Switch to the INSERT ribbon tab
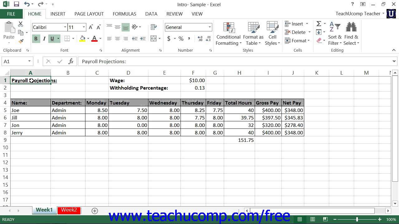Viewport: 399px width, 224px height. pos(58,14)
